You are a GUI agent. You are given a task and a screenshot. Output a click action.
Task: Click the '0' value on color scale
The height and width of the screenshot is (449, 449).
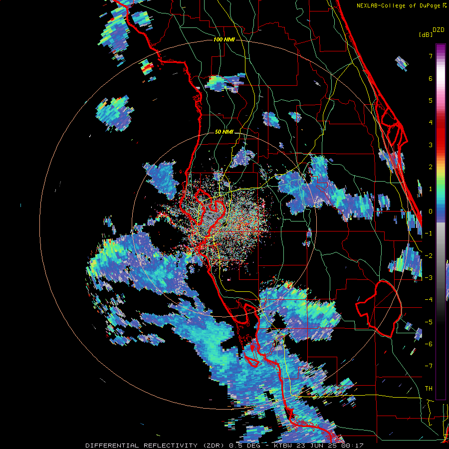pos(430,211)
